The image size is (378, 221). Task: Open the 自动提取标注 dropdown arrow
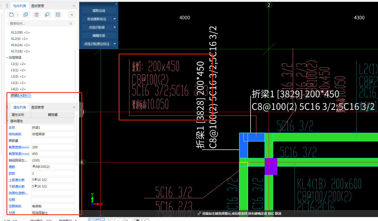(115, 19)
